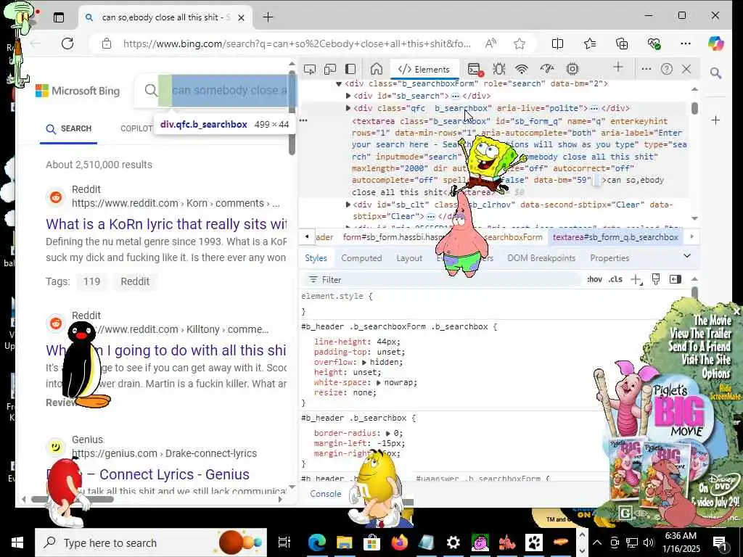Refresh the Bing page
Screen dimensions: 743x557
(67, 44)
